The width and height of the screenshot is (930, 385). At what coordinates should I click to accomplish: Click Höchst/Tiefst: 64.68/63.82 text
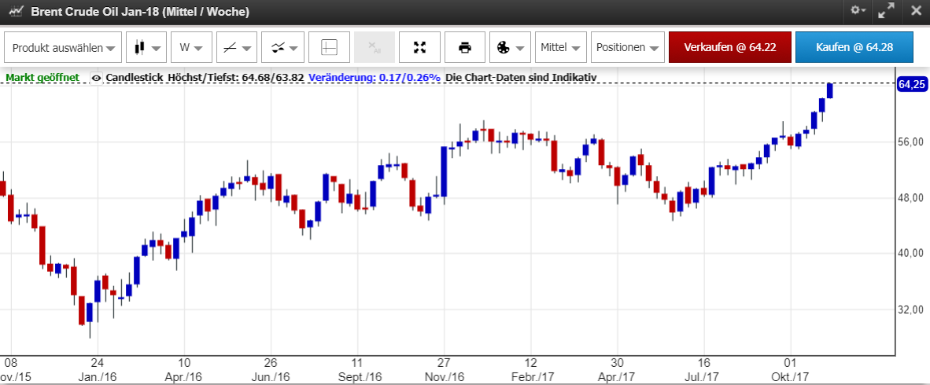237,78
